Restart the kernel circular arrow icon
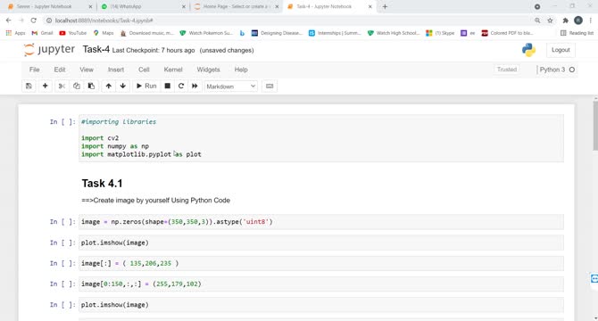Image resolution: width=598 pixels, height=321 pixels. 181,86
